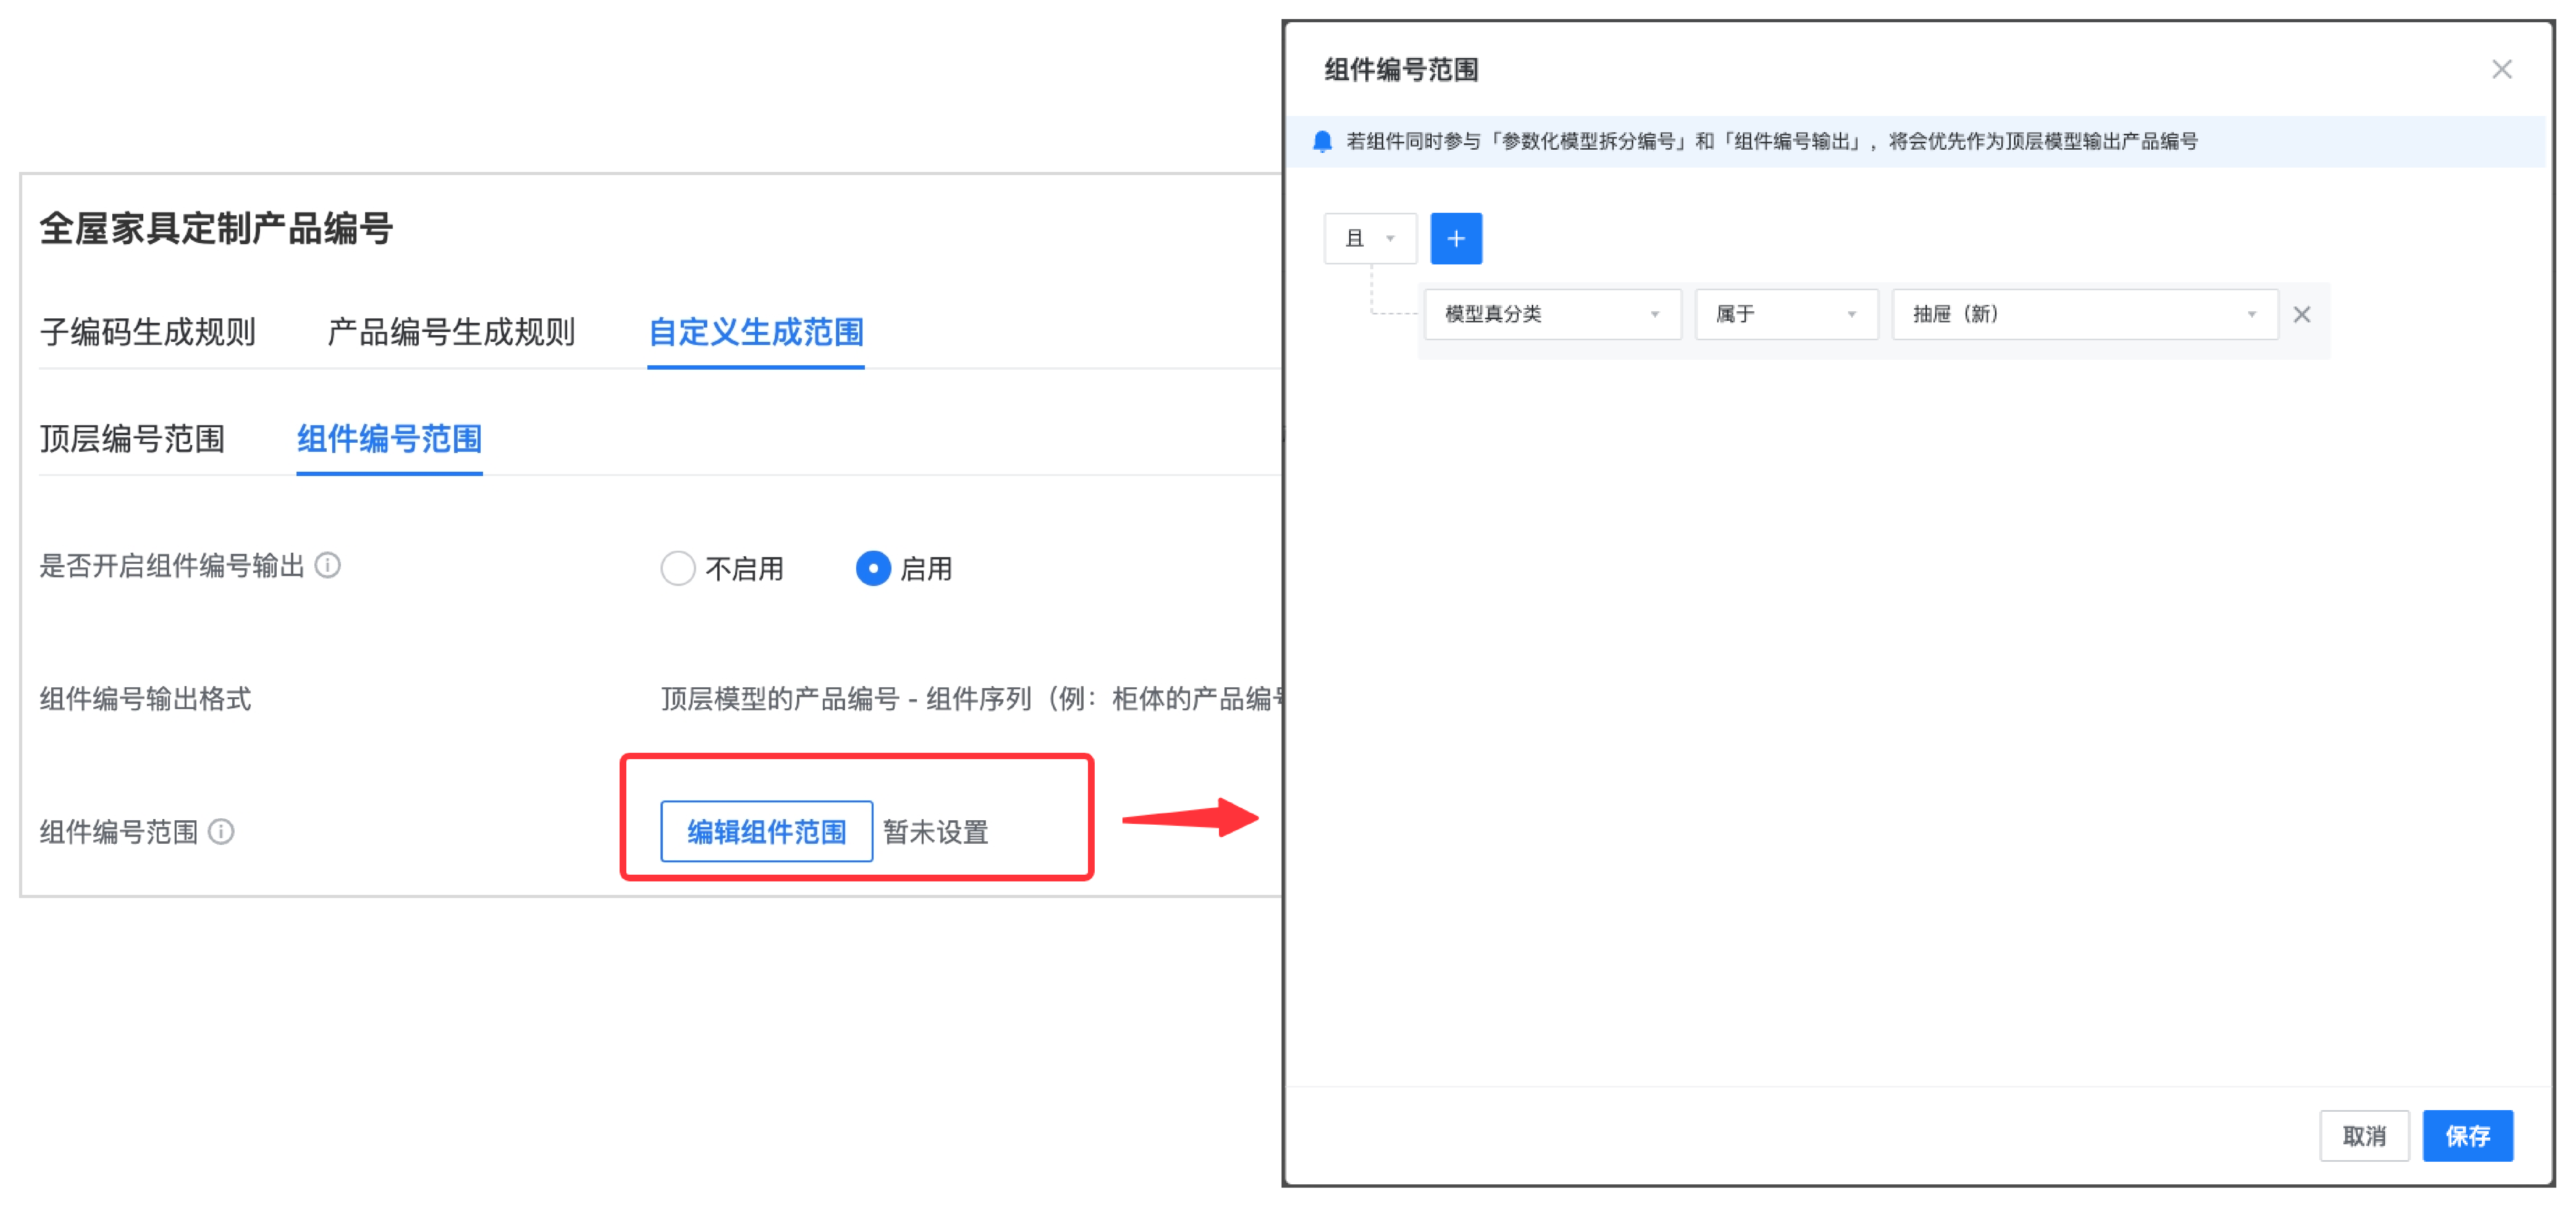Select the 不启用 radio option
The width and height of the screenshot is (2576, 1207).
tap(678, 569)
